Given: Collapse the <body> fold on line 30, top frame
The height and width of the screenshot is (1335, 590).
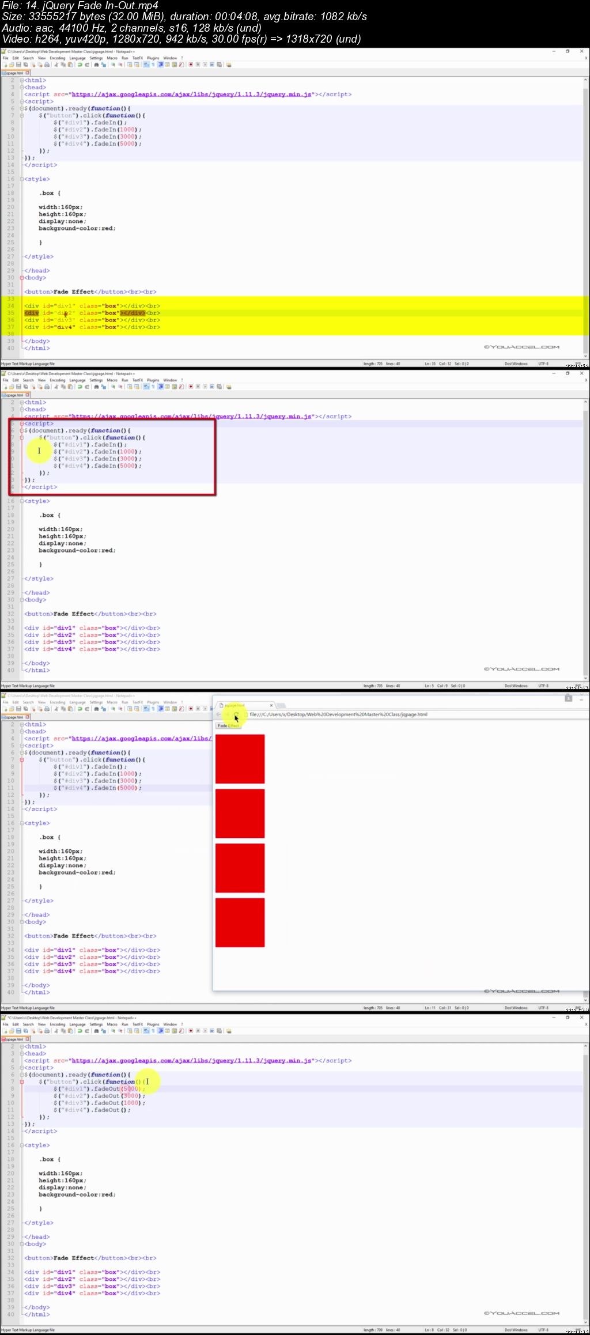Looking at the screenshot, I should [x=22, y=278].
